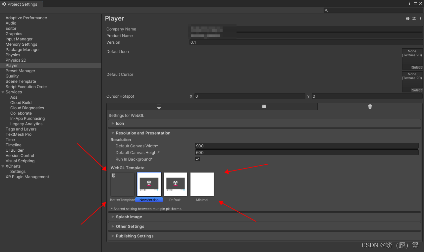Collapse the Resolution and Presentation section
This screenshot has height=252, width=424.
click(x=113, y=133)
